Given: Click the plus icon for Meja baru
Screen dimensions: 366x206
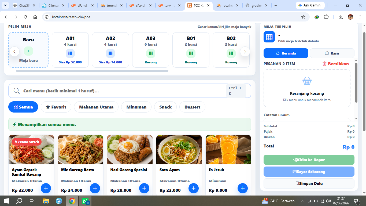Looking at the screenshot, I should click(28, 51).
